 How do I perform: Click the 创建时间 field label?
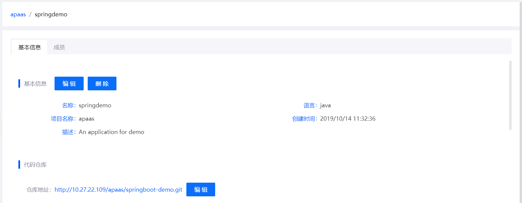click(x=304, y=119)
